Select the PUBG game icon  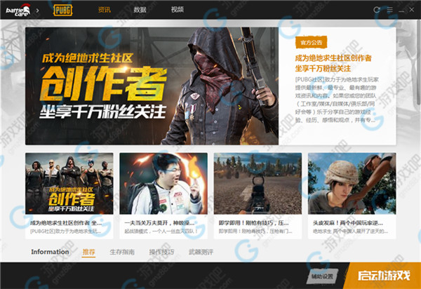pos(63,11)
